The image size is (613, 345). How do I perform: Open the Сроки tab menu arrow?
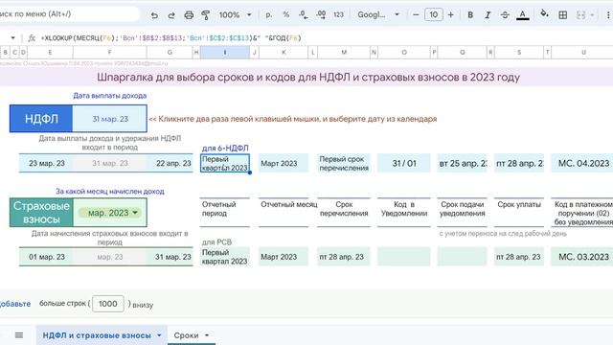pyautogui.click(x=207, y=335)
